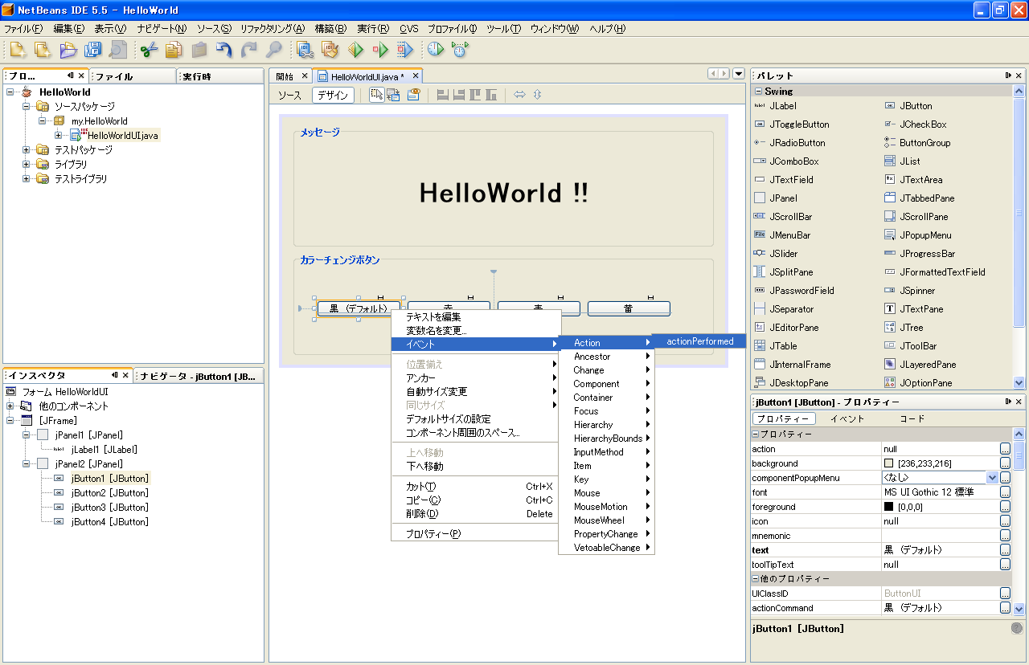Expand the テストパッケージ tree node
The width and height of the screenshot is (1029, 665).
point(27,150)
